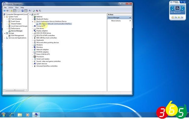The width and height of the screenshot is (189, 119).
Task: Click the Keyboards category icon
Action: 35,40
